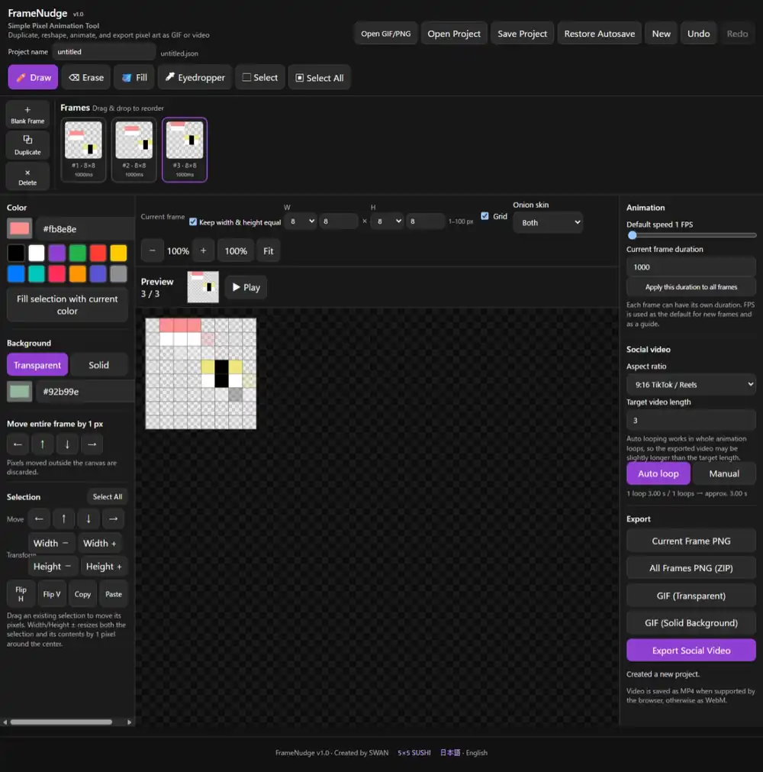
Task: Switch to Manual loop mode
Action: [723, 473]
